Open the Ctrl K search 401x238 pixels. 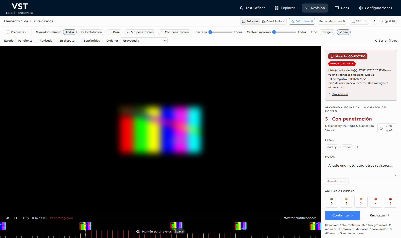coord(359,21)
